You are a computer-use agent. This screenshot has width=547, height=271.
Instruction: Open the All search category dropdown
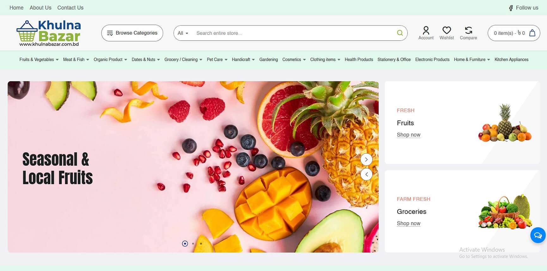click(183, 33)
